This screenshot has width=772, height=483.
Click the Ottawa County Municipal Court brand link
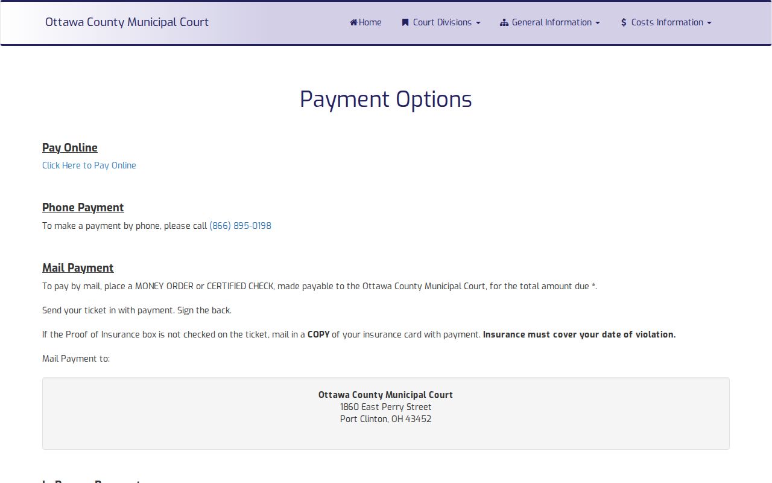click(127, 22)
